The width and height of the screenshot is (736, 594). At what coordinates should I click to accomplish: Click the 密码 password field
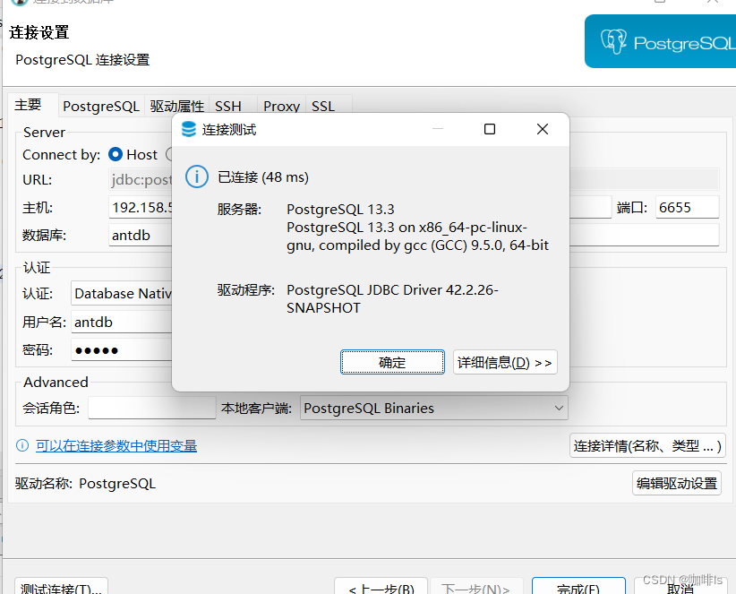click(123, 349)
